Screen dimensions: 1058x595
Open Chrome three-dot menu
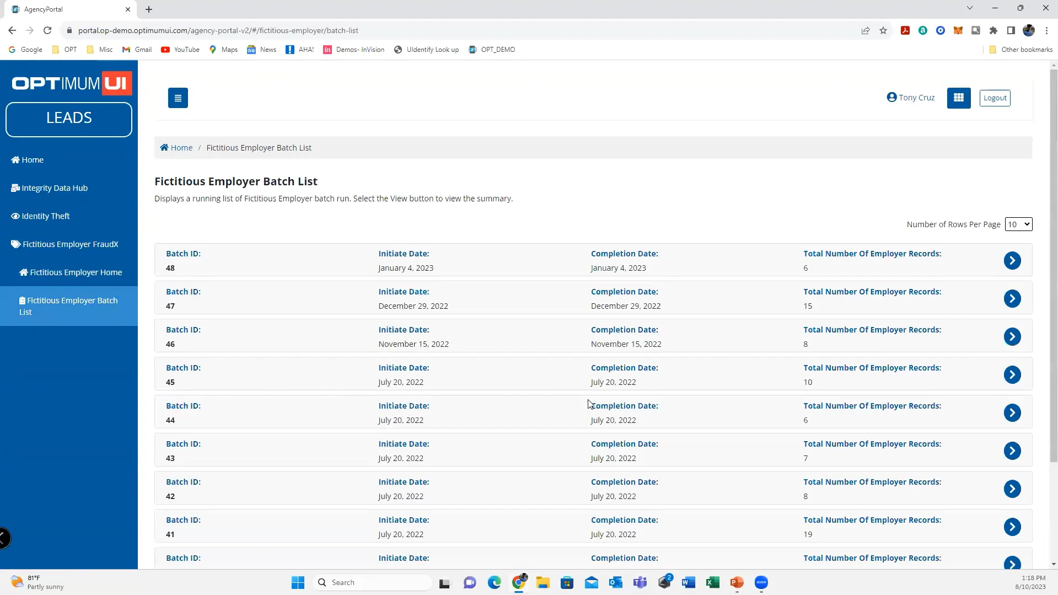[x=1046, y=30]
